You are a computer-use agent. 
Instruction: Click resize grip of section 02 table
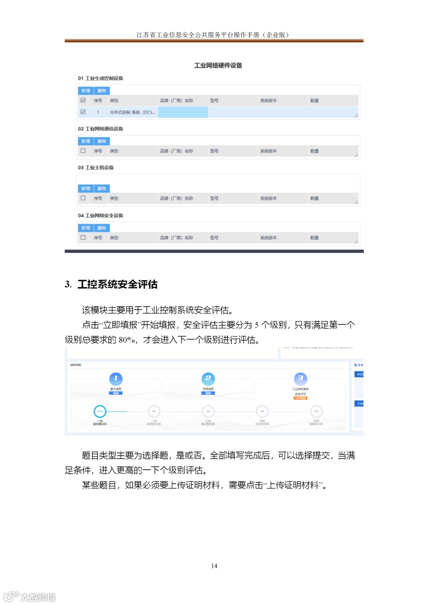coord(356,155)
